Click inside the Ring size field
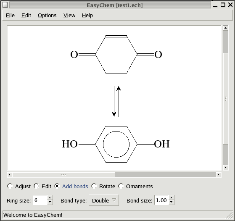 pyautogui.click(x=40, y=200)
